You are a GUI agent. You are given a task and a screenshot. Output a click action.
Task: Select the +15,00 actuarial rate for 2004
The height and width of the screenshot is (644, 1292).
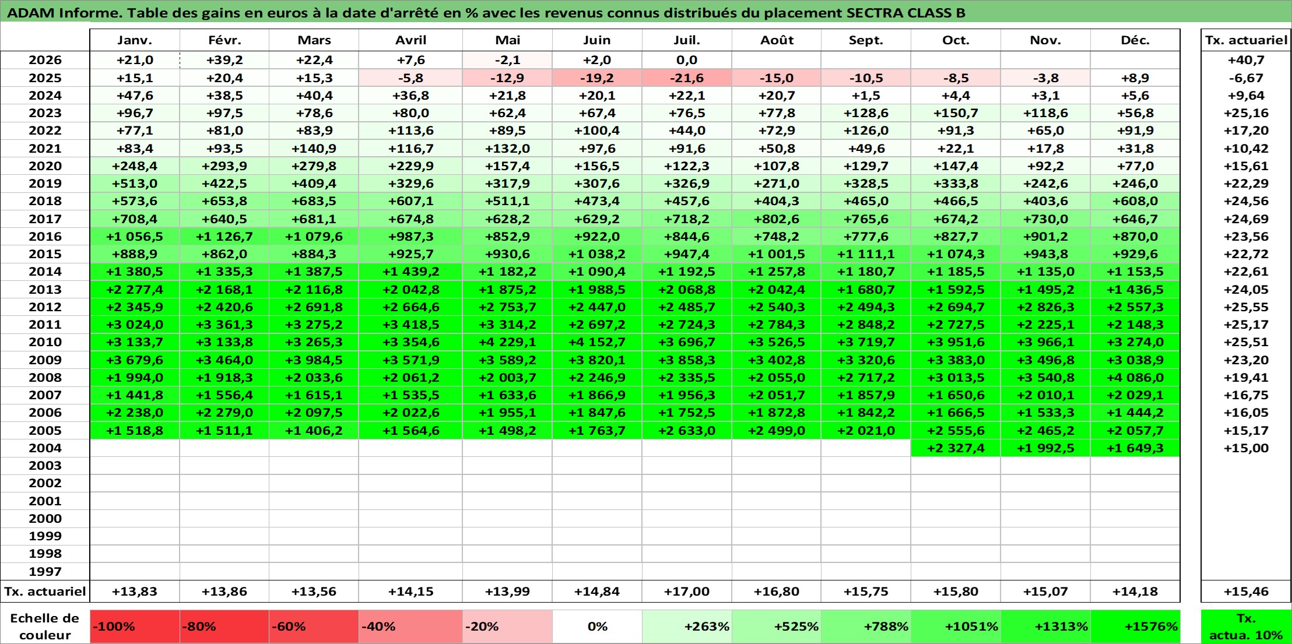click(1246, 448)
